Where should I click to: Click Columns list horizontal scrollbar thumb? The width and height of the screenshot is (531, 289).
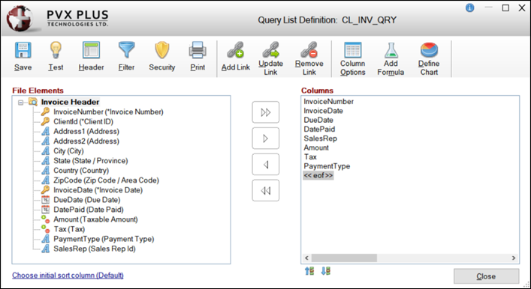tap(344, 258)
